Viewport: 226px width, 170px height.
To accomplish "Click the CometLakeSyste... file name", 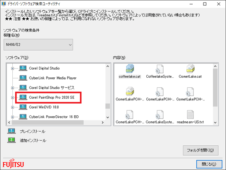I will 160,122.
